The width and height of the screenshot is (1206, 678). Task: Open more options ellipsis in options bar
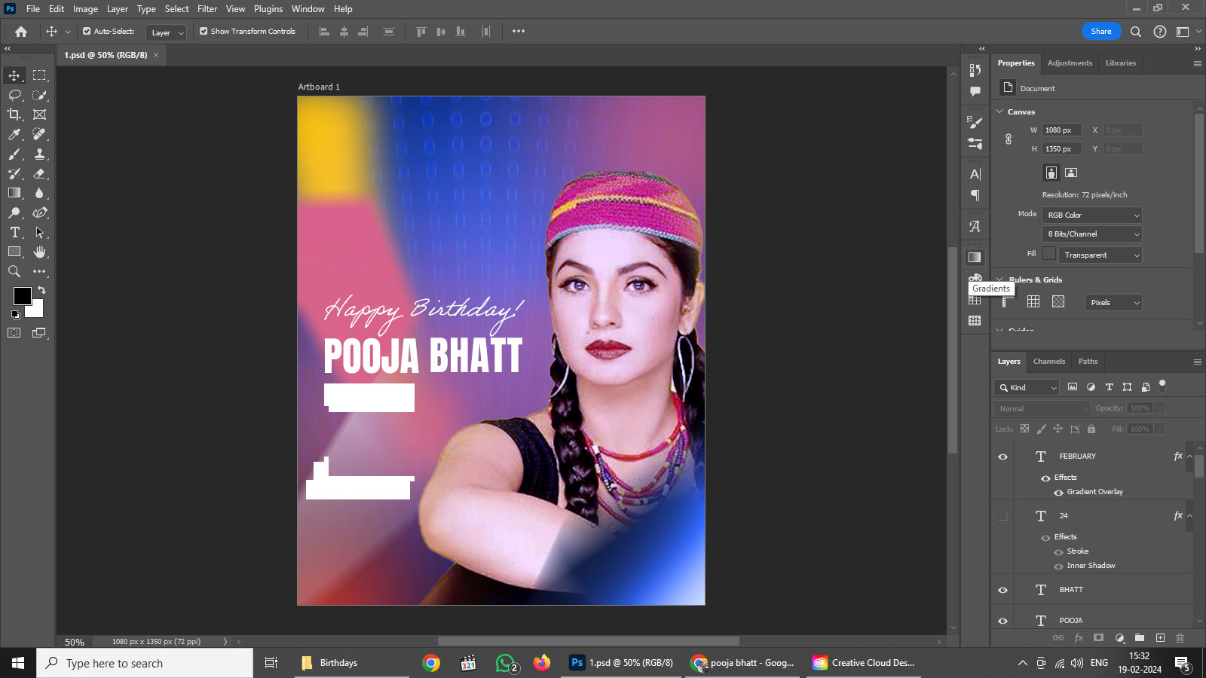pos(519,32)
